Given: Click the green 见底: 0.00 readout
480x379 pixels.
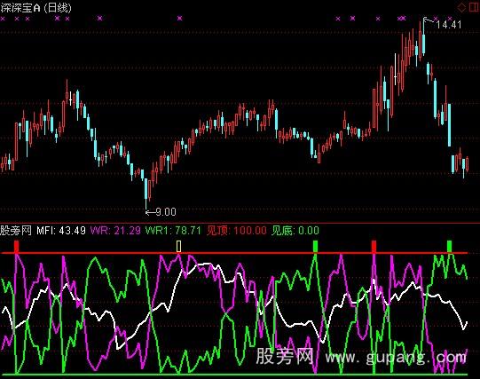Looking at the screenshot, I should pos(295,230).
